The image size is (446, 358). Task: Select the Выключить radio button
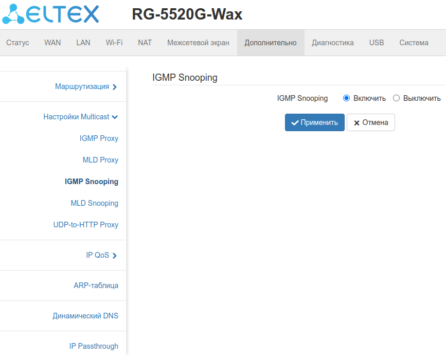pos(396,98)
